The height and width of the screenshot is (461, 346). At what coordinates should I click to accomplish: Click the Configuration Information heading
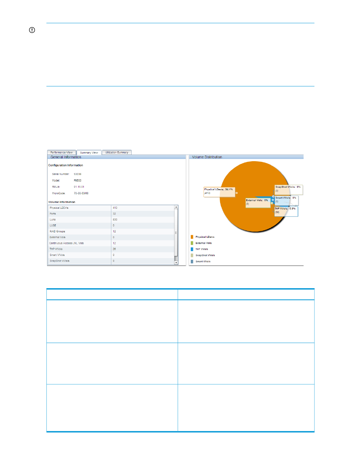66,165
